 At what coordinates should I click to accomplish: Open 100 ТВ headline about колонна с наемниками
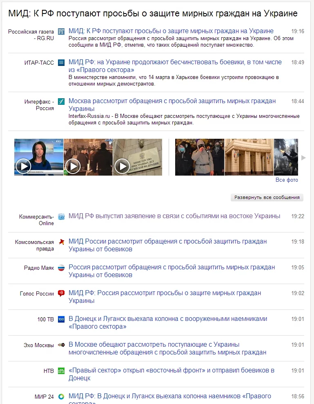168,323
